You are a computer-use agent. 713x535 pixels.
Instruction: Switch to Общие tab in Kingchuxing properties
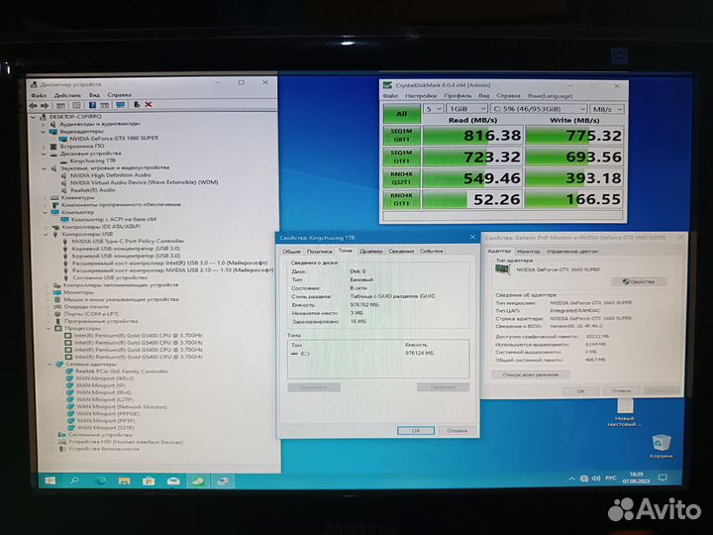pyautogui.click(x=291, y=251)
